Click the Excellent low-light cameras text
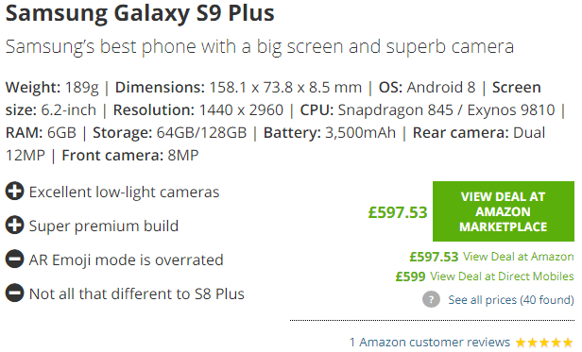The image size is (582, 352). [125, 193]
